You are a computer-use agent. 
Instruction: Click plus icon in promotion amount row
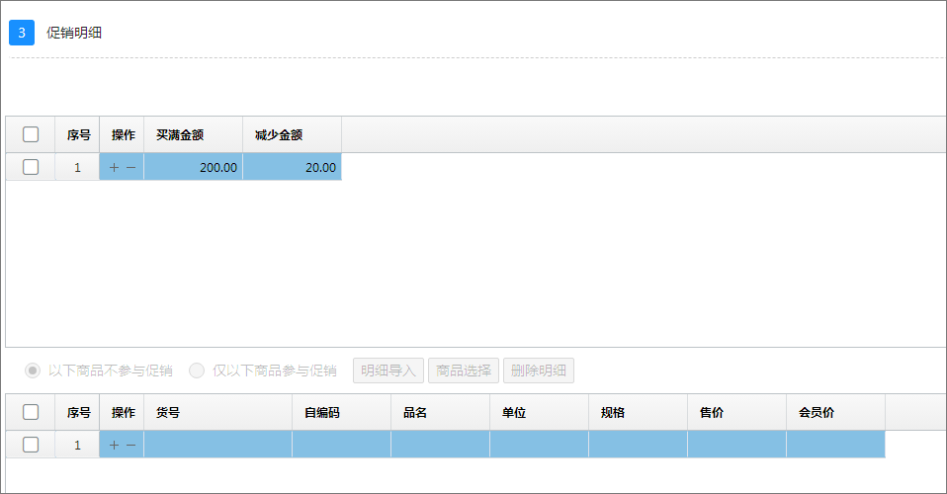click(114, 167)
